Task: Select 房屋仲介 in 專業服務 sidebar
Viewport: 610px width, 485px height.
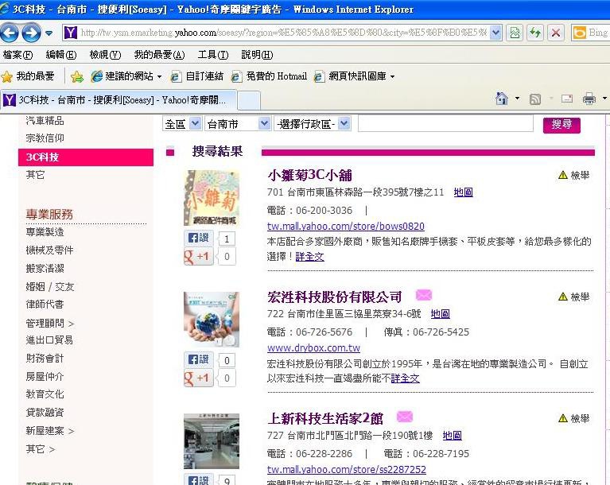Action: pos(45,377)
